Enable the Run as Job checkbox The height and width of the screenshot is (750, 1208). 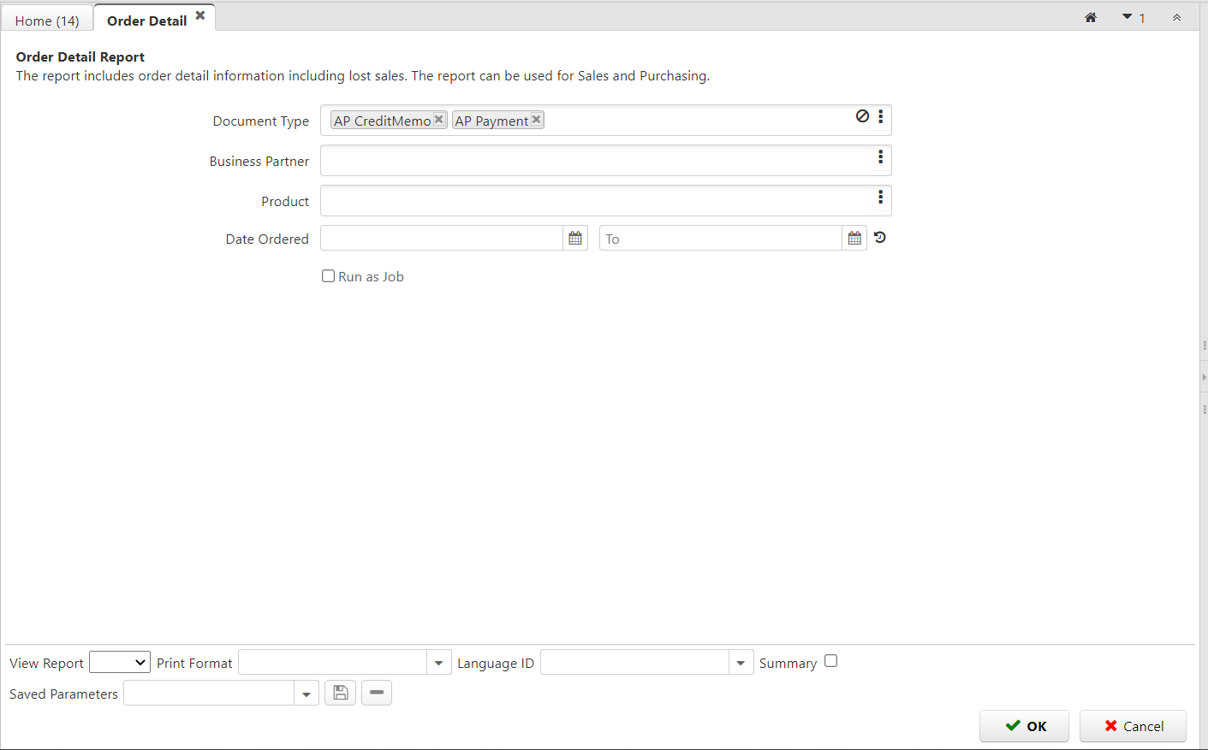(x=328, y=276)
